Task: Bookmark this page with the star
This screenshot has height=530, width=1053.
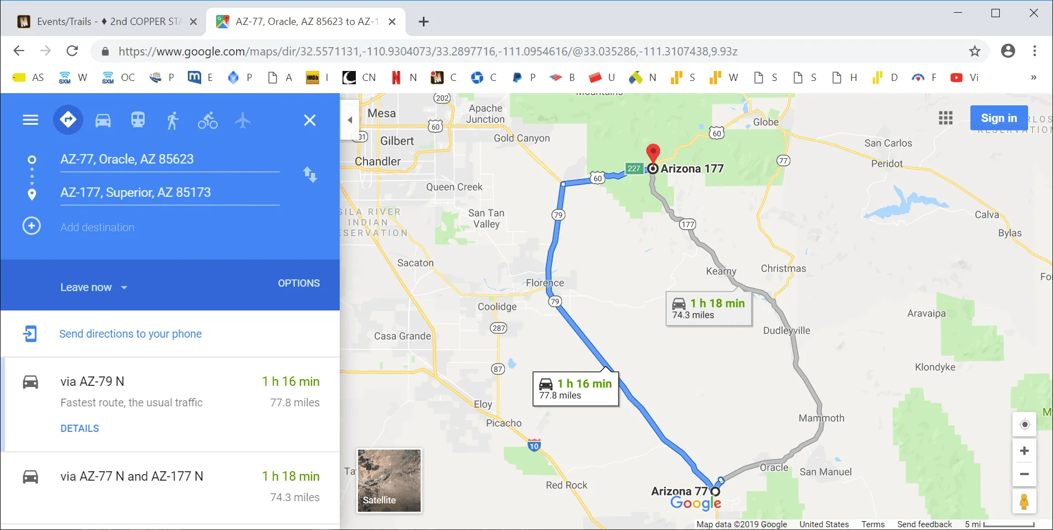Action: pyautogui.click(x=975, y=51)
